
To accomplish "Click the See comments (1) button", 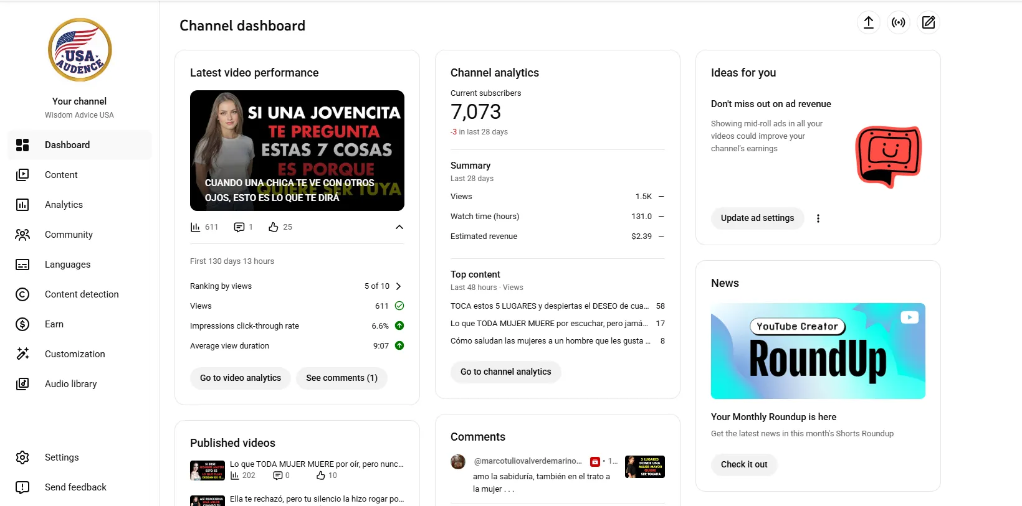I will [341, 378].
